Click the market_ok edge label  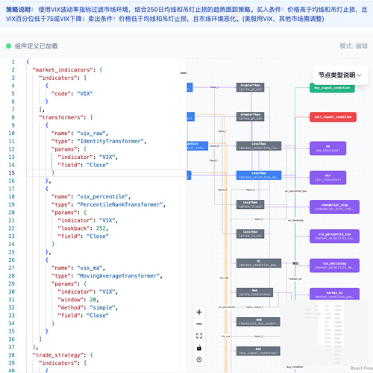coord(295,279)
